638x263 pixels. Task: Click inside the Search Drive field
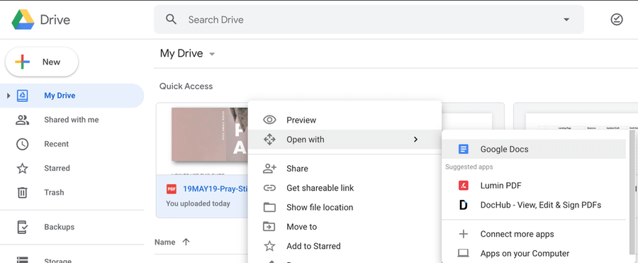(x=369, y=20)
